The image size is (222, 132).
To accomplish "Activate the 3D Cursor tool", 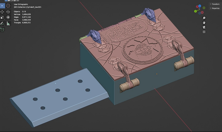I will pyautogui.click(x=8, y=6).
